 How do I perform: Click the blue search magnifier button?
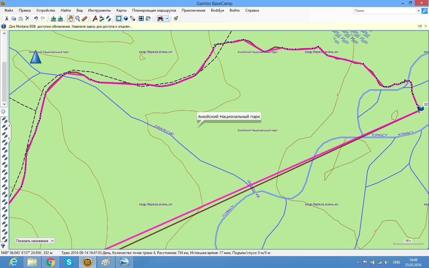pos(425,11)
